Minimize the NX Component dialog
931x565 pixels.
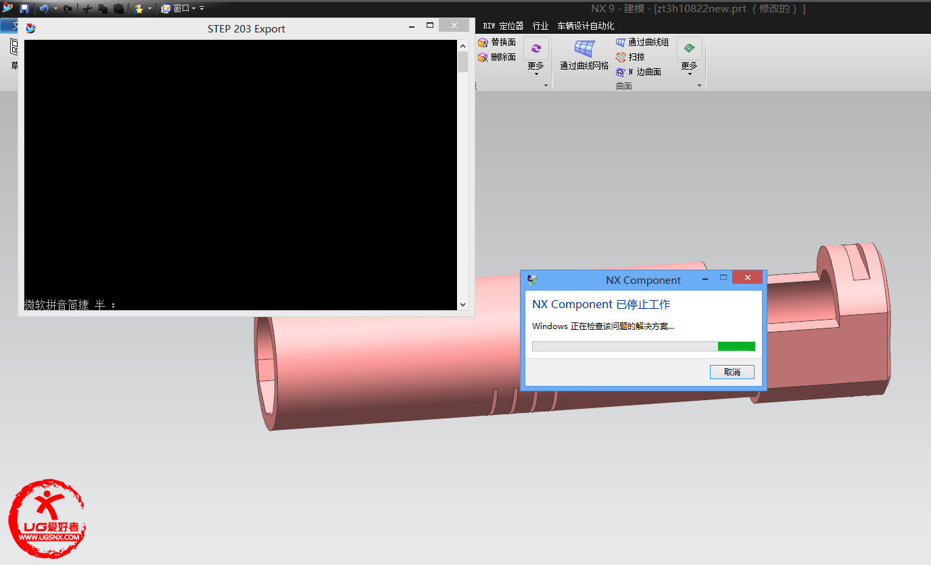(705, 278)
